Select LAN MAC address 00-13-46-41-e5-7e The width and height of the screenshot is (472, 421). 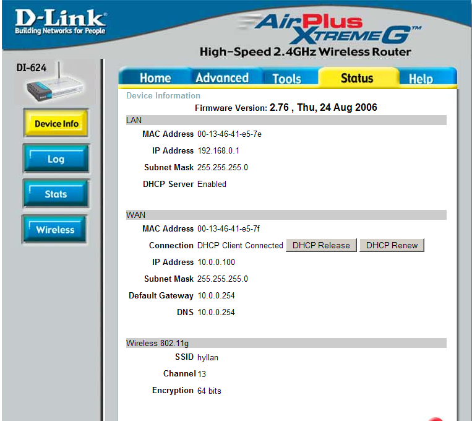[230, 134]
